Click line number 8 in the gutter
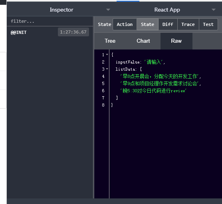Image resolution: width=222 pixels, height=204 pixels. click(x=103, y=105)
